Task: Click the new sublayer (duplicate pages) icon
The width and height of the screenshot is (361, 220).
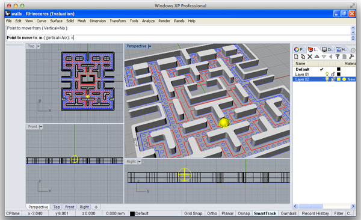Action: (x=303, y=57)
